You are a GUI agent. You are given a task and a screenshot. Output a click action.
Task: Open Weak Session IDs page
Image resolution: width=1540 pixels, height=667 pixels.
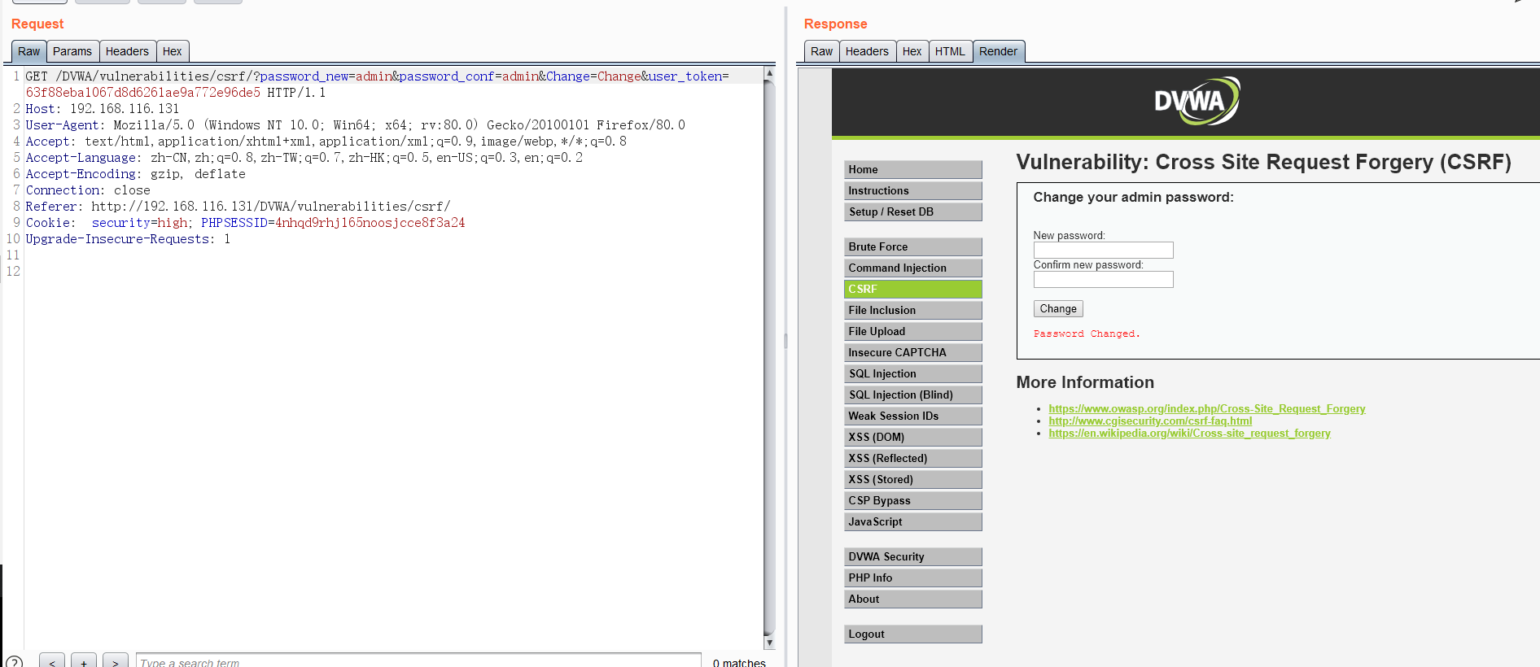(912, 416)
